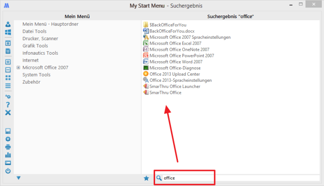Viewport: 324px width, 186px height.
Task: Click the blue down-triangle below the menu tree
Action: click(19, 178)
